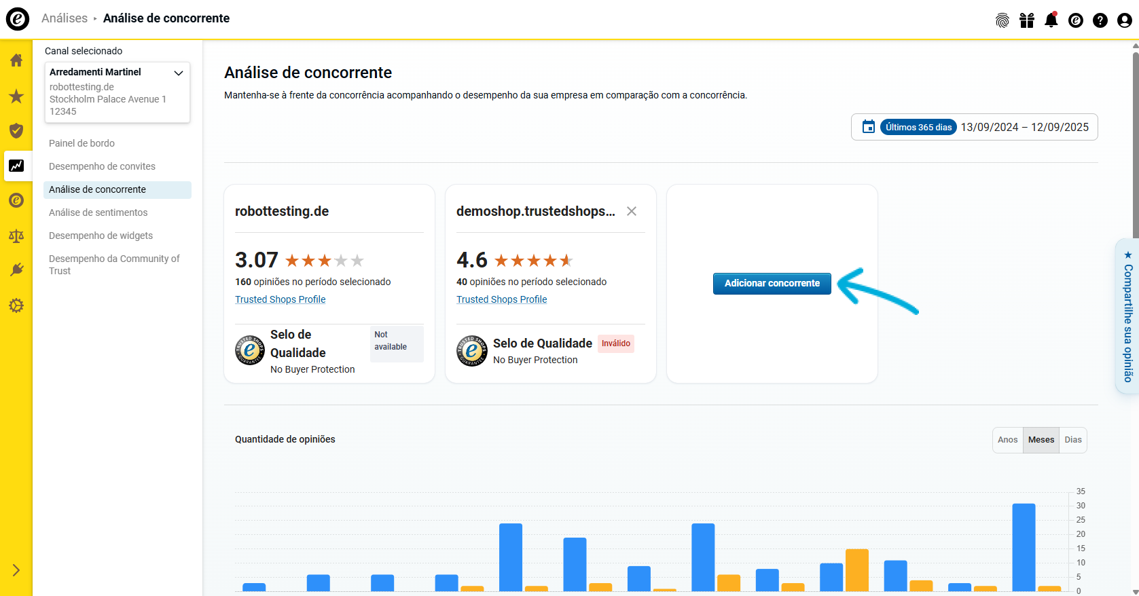This screenshot has height=596, width=1139.
Task: Open the home icon in sidebar
Action: click(x=16, y=60)
